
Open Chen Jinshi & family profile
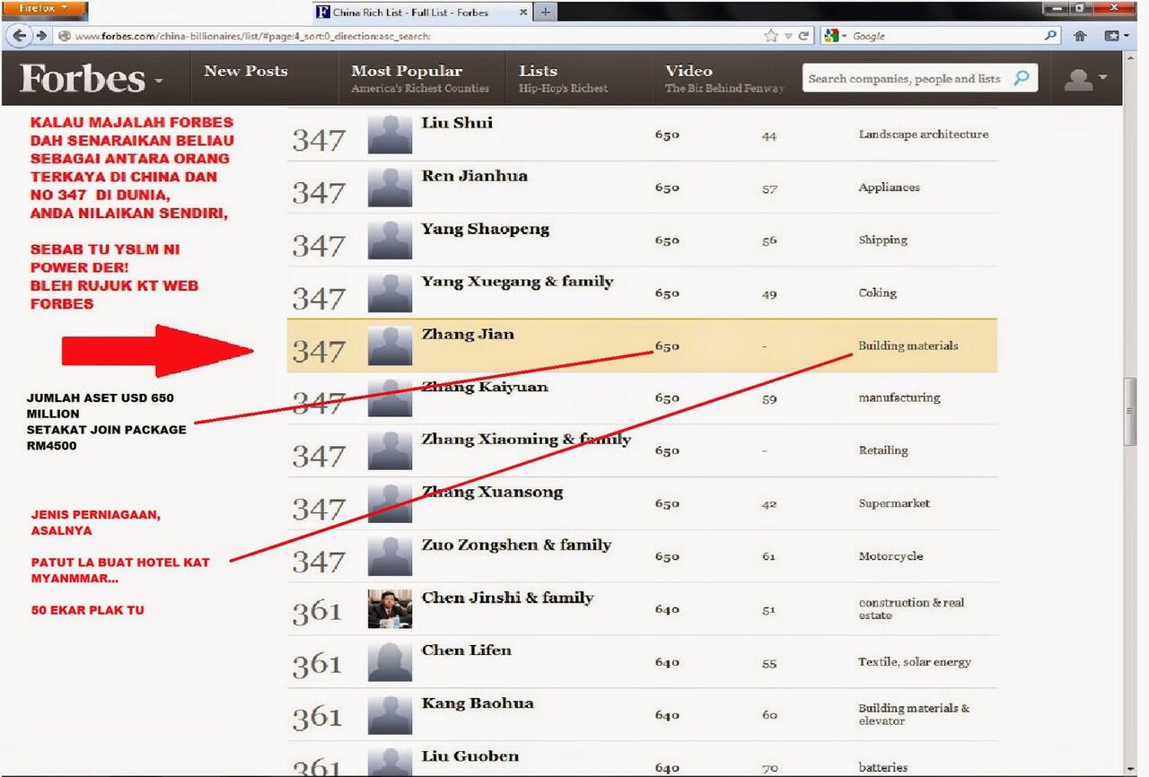(x=507, y=598)
